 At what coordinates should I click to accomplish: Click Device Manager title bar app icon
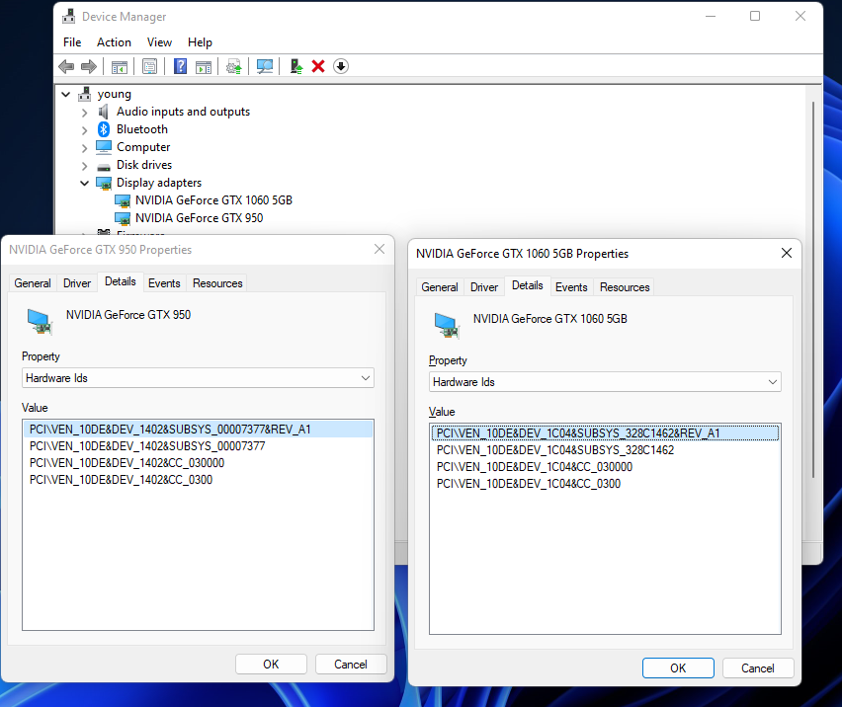click(x=69, y=17)
